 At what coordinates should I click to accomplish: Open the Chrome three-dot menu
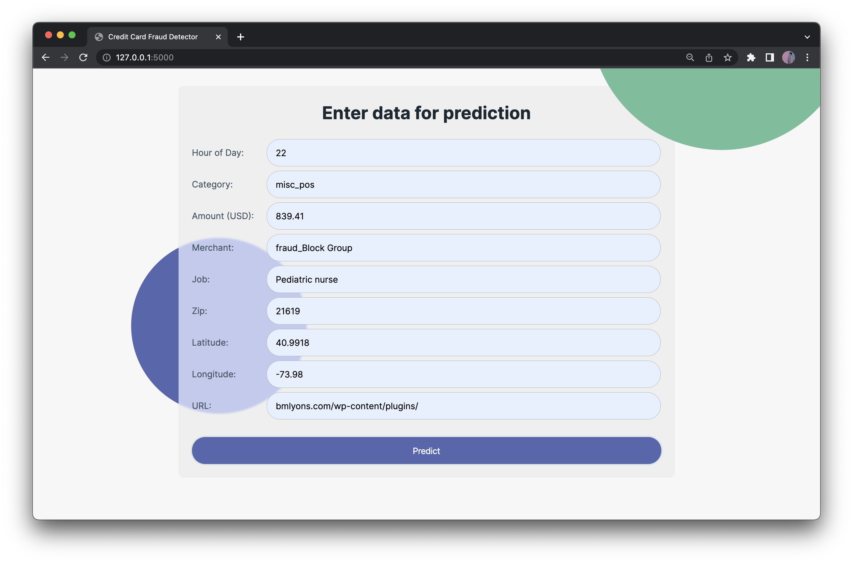coord(807,57)
